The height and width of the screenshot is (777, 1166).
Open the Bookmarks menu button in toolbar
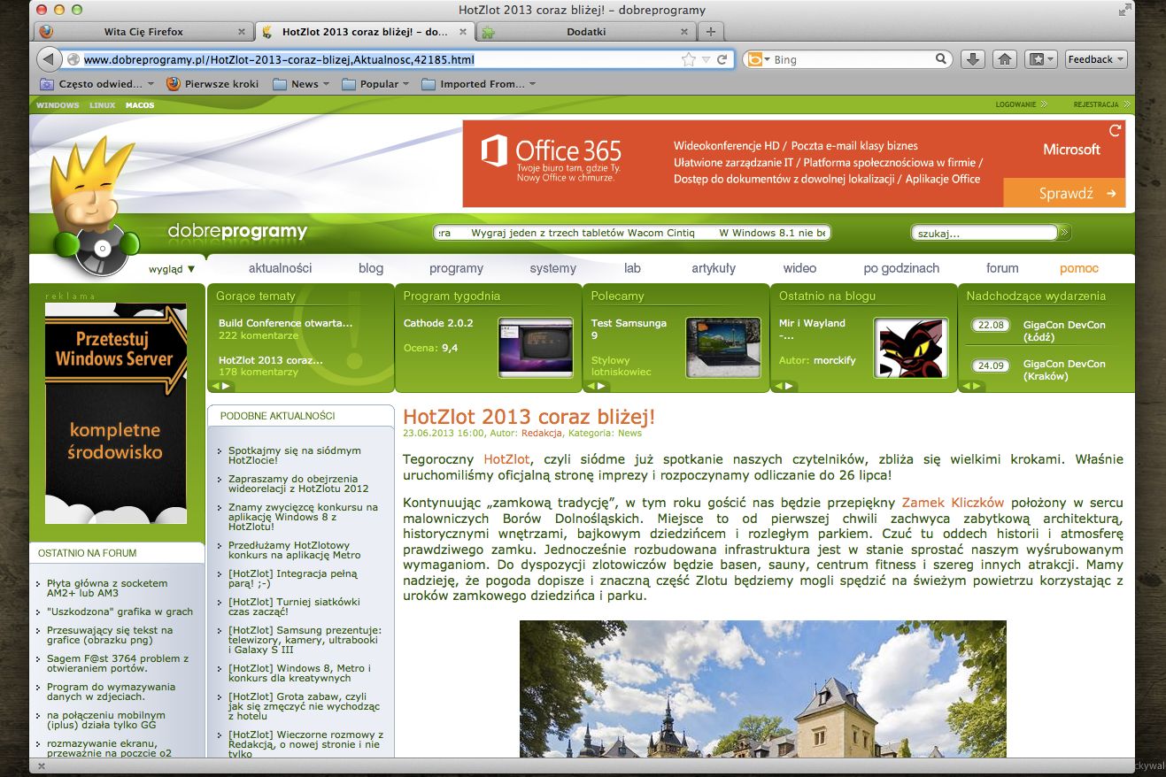(1040, 59)
